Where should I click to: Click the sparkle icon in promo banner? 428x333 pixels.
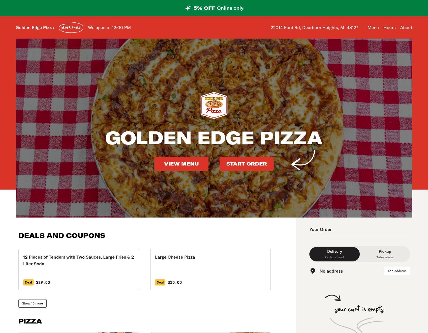(188, 8)
